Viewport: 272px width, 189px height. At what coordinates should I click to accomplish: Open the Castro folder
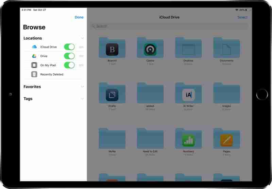click(150, 48)
